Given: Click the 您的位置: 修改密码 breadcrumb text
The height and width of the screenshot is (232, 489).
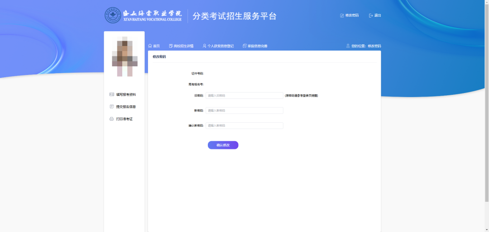Looking at the screenshot, I should point(366,46).
